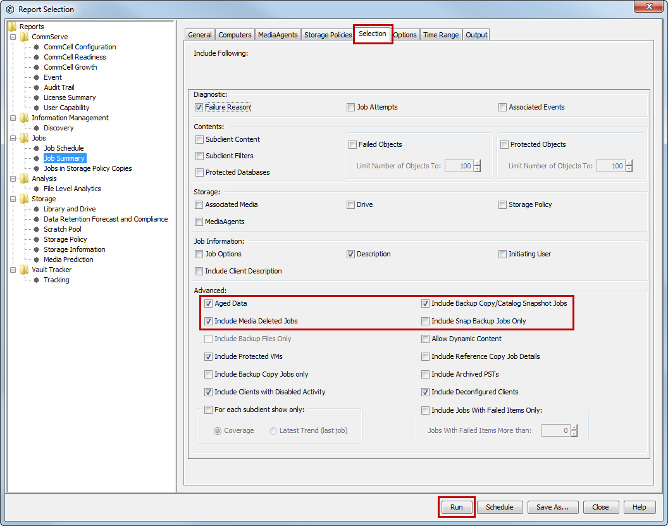Uncheck the Aged Data checkbox

208,303
